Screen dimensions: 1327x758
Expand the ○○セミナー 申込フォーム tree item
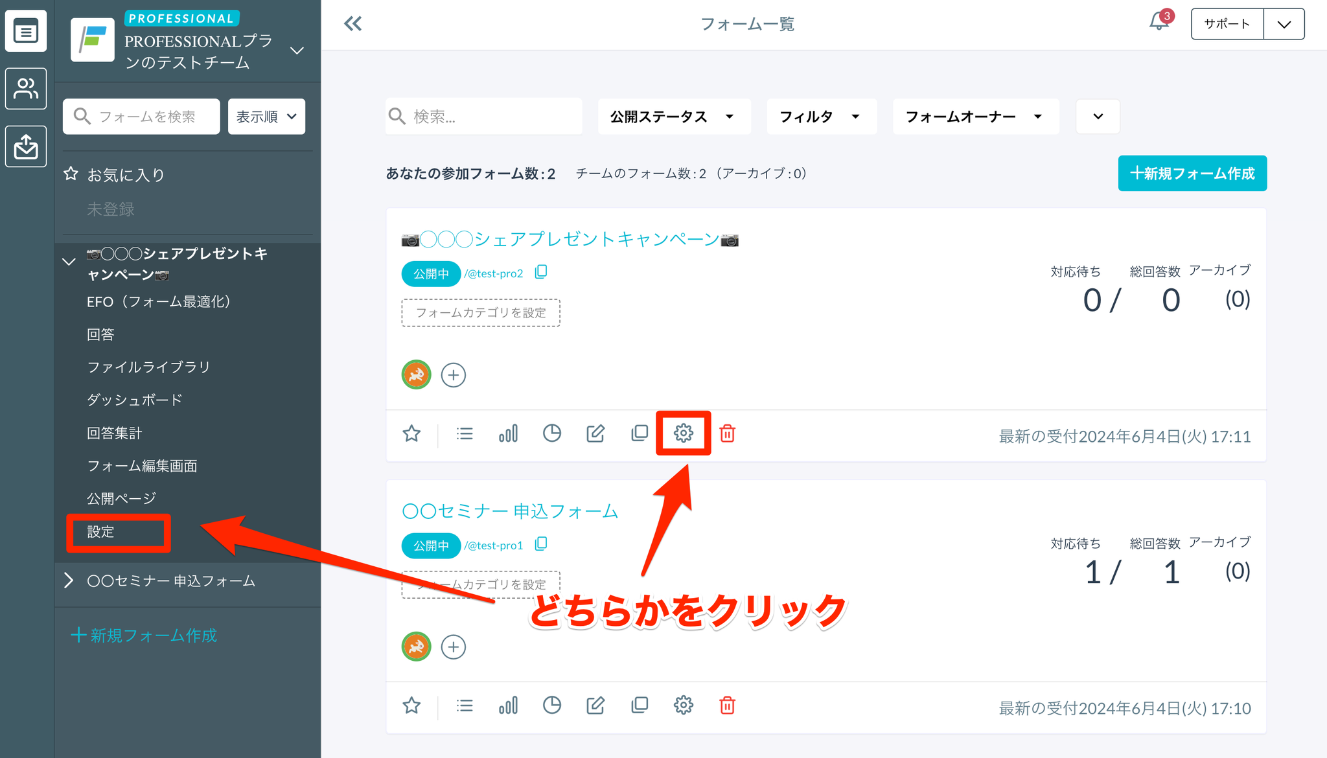pos(69,580)
